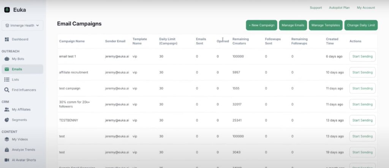This screenshot has width=389, height=168.
Task: Click the '6 days ago' created time
Action: coord(334,57)
